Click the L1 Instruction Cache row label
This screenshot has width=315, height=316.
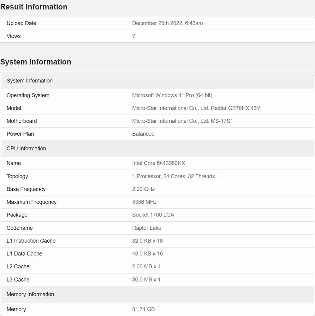tap(31, 241)
